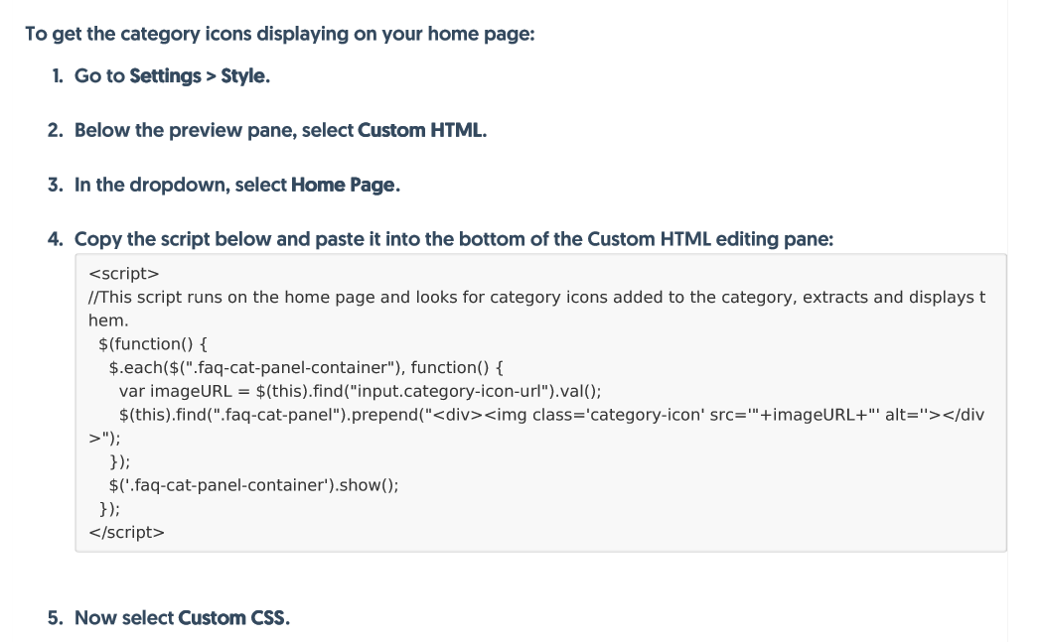This screenshot has height=642, width=1044.
Task: Click the bold 'Settings > Style' text
Action: tap(199, 76)
